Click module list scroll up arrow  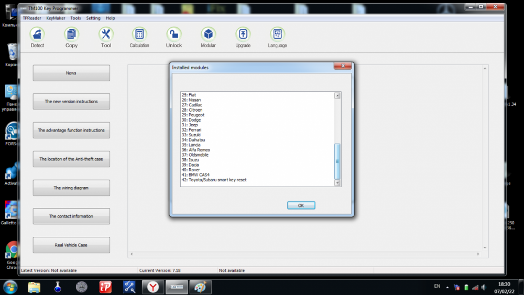click(x=337, y=96)
